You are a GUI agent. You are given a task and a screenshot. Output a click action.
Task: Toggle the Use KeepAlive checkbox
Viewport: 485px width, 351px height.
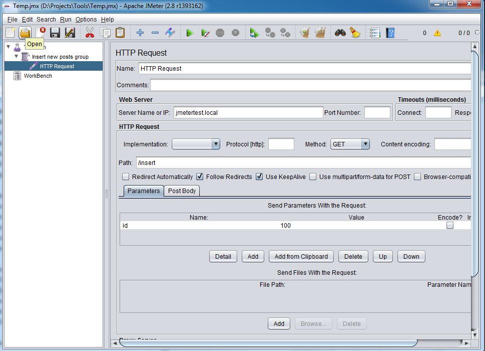(259, 177)
